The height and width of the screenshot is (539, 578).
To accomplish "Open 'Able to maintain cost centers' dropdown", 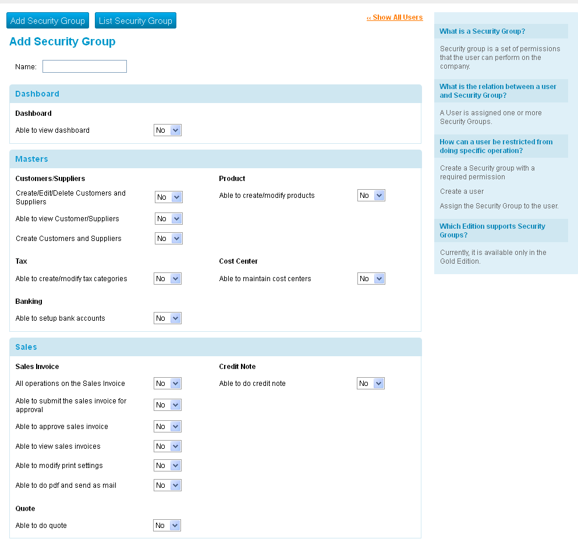I will [371, 279].
